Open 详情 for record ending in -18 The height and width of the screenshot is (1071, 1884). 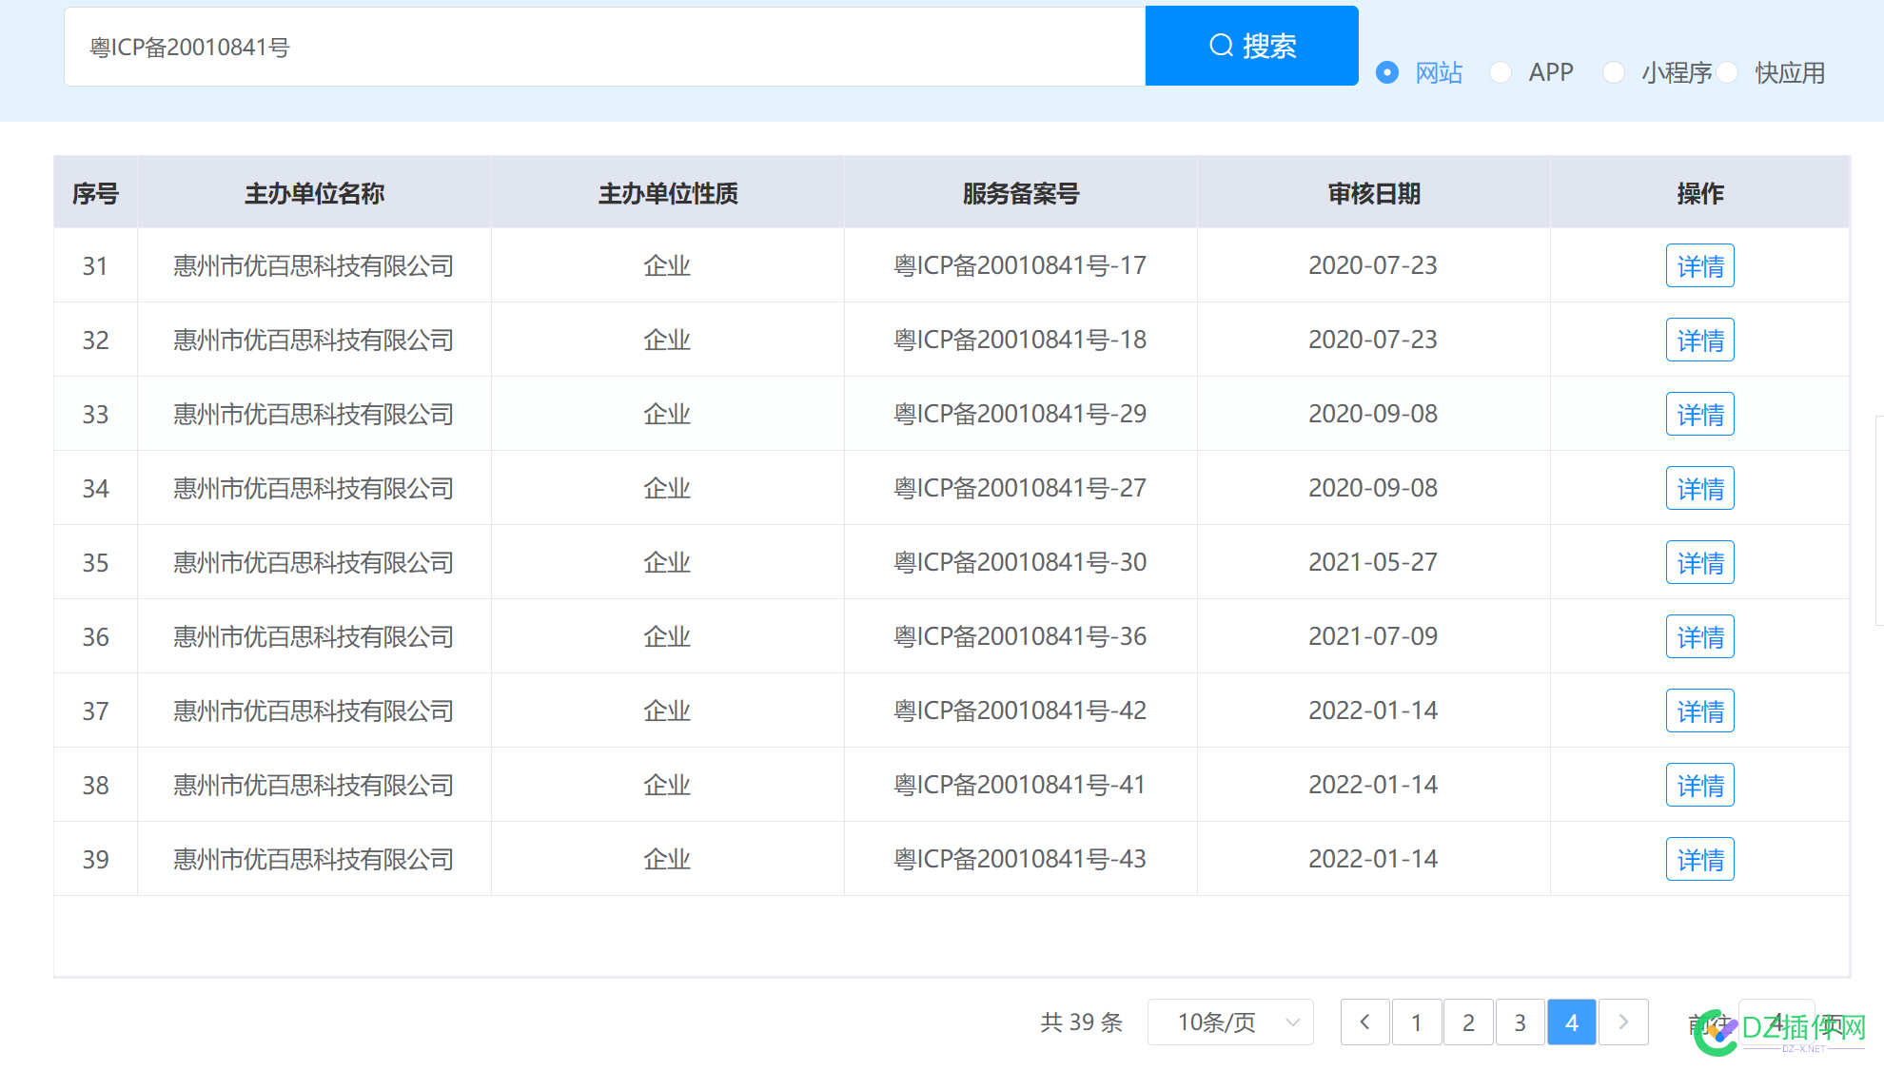coord(1699,340)
